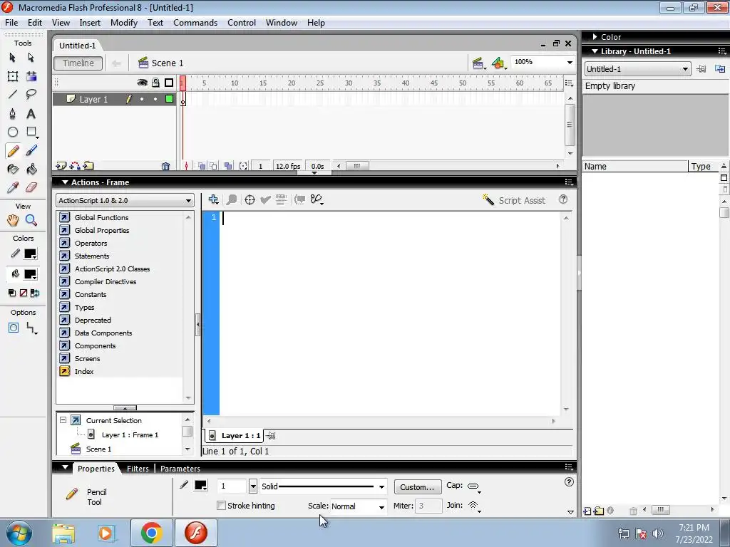Select Layer 1 : Frame 1 tree item

click(130, 435)
